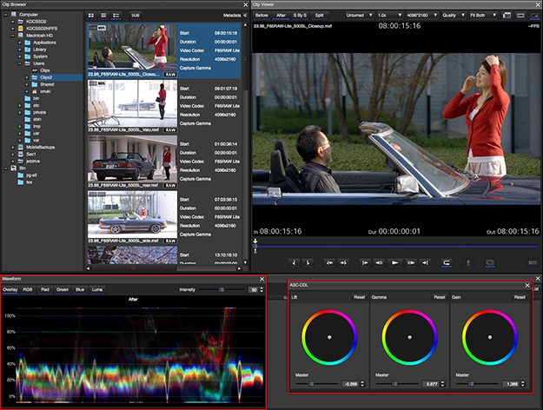Select the Luma waveform tab
Viewport: 543px width, 410px height.
point(96,289)
